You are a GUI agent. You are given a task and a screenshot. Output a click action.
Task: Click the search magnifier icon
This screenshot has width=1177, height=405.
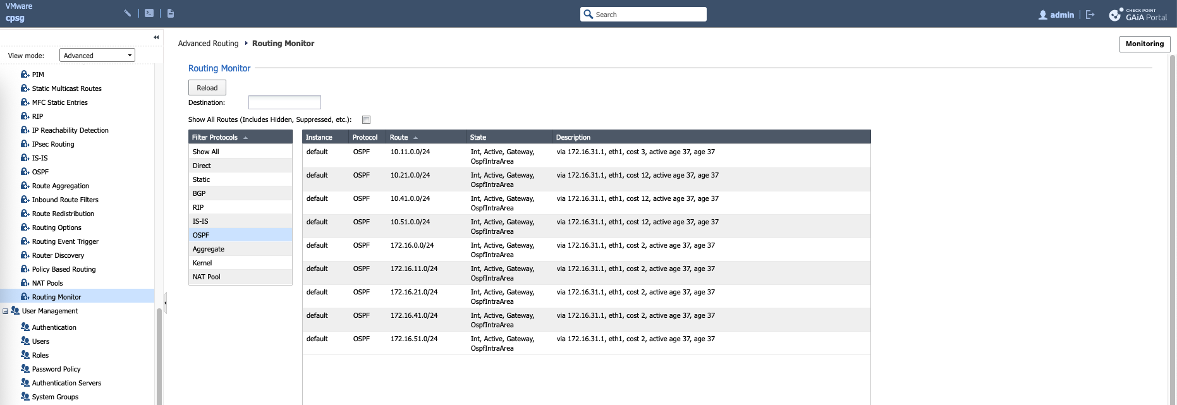(588, 15)
